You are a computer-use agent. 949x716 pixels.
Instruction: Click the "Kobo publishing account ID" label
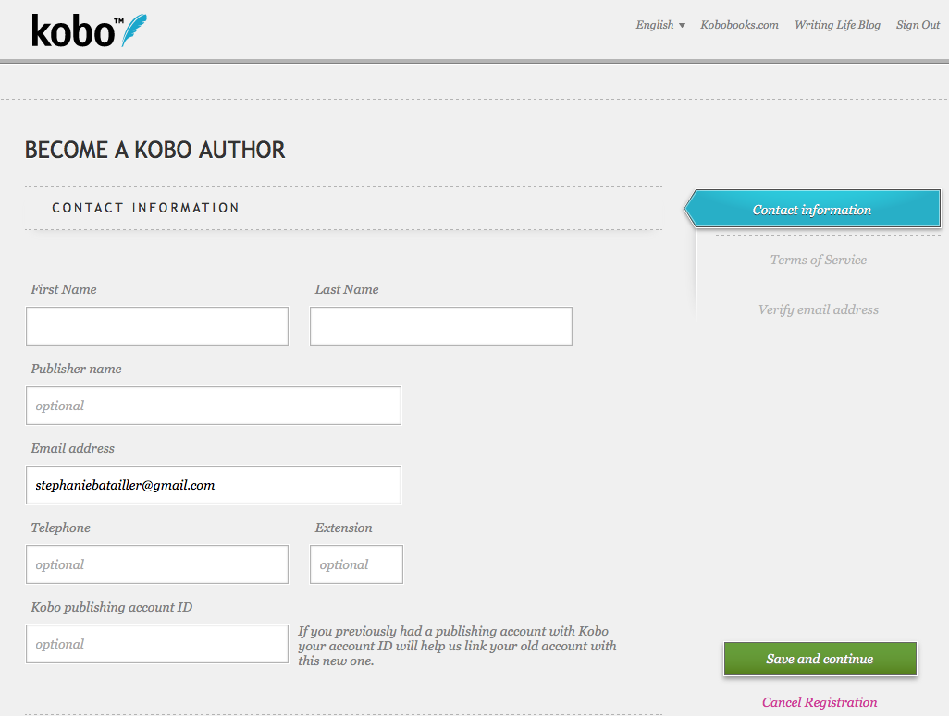[x=111, y=607]
